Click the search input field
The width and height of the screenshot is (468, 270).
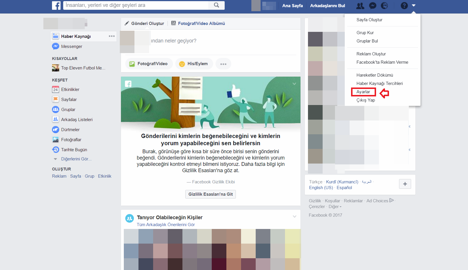click(136, 5)
